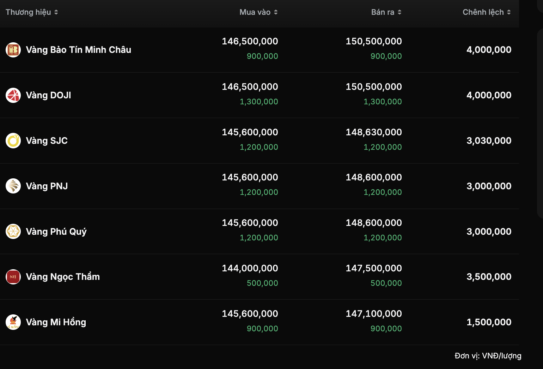Click the Đơn vị: VNĐ/lượng unit note
543x369 pixels.
[x=488, y=356]
